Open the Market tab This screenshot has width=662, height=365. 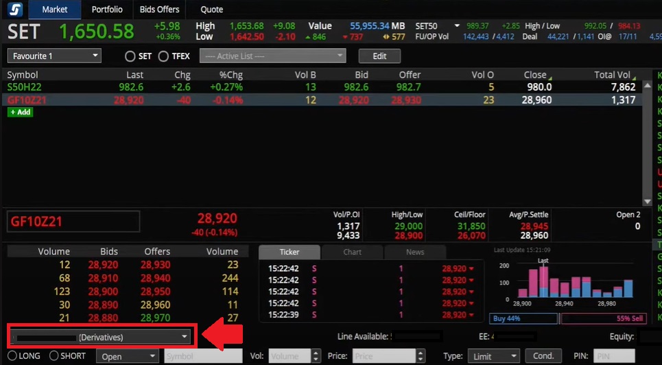click(x=54, y=10)
